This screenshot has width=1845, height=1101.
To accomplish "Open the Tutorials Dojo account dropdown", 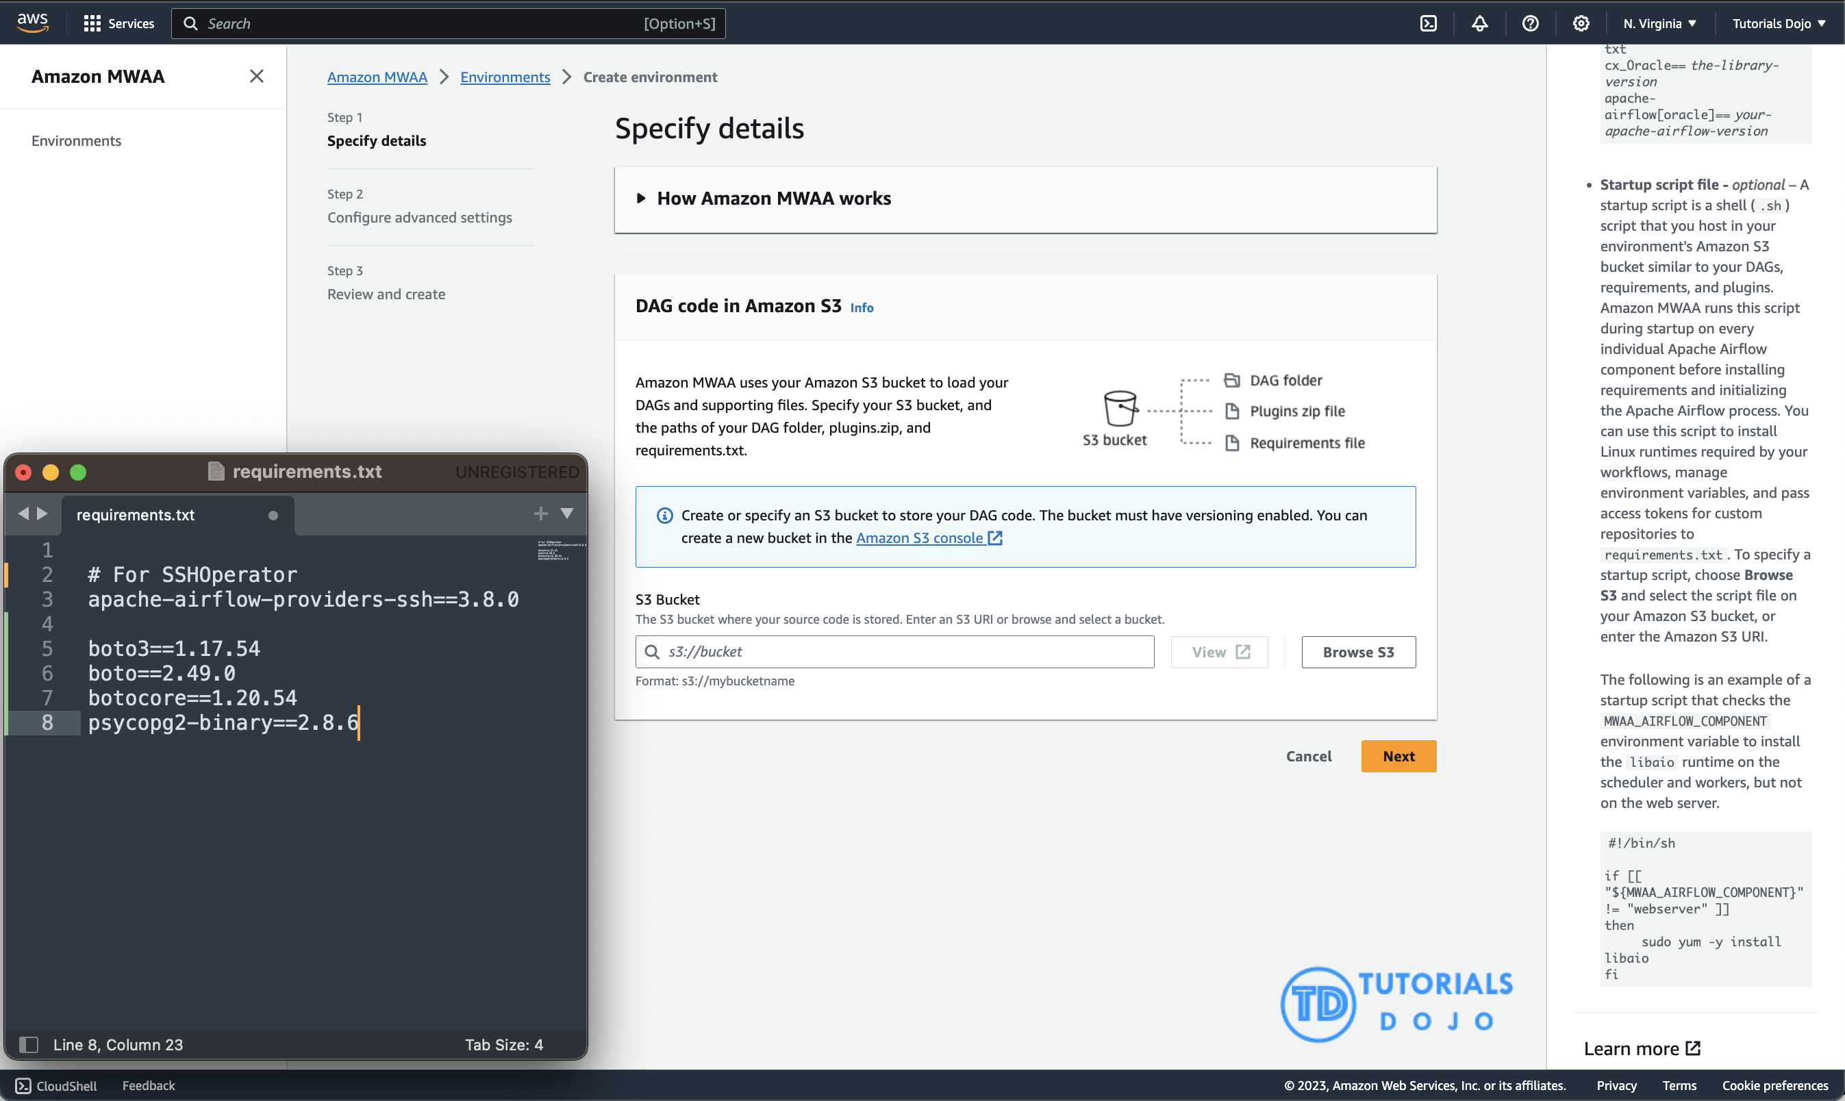I will click(x=1779, y=24).
